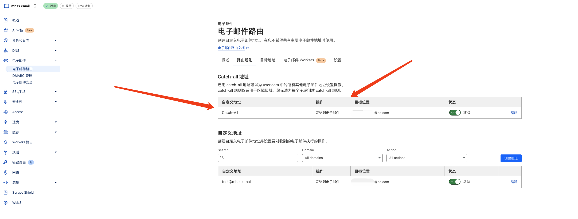Collapse the 电子邮件 sidebar section
Viewport: 578px width, 219px height.
tap(56, 61)
